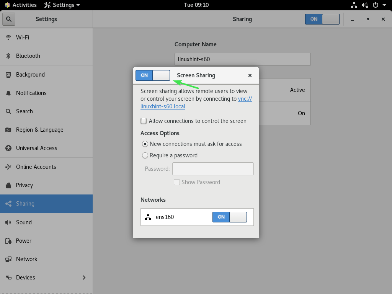Click the search magnifier in the header bar

8,19
